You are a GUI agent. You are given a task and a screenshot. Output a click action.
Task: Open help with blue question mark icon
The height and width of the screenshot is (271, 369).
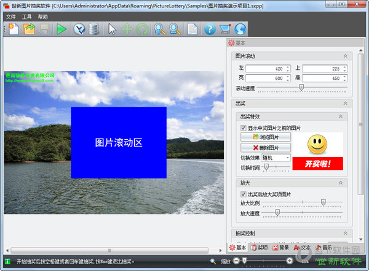coord(209,29)
